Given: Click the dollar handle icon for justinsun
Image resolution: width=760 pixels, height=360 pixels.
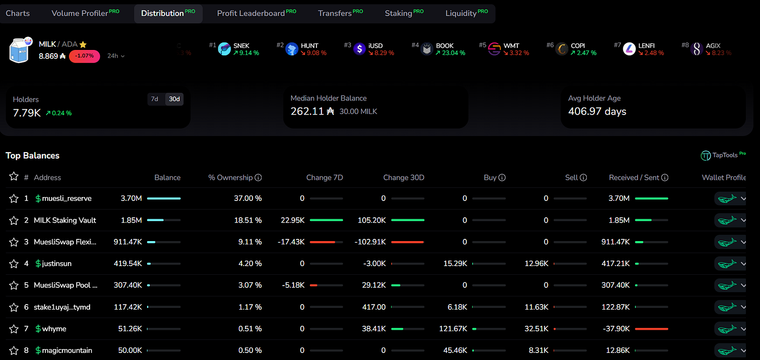Looking at the screenshot, I should click(x=37, y=264).
